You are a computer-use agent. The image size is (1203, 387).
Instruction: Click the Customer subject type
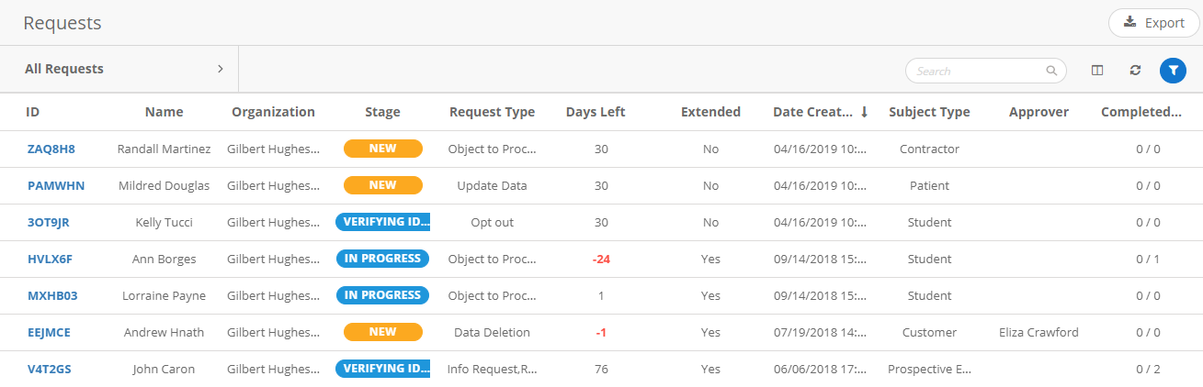(x=929, y=332)
